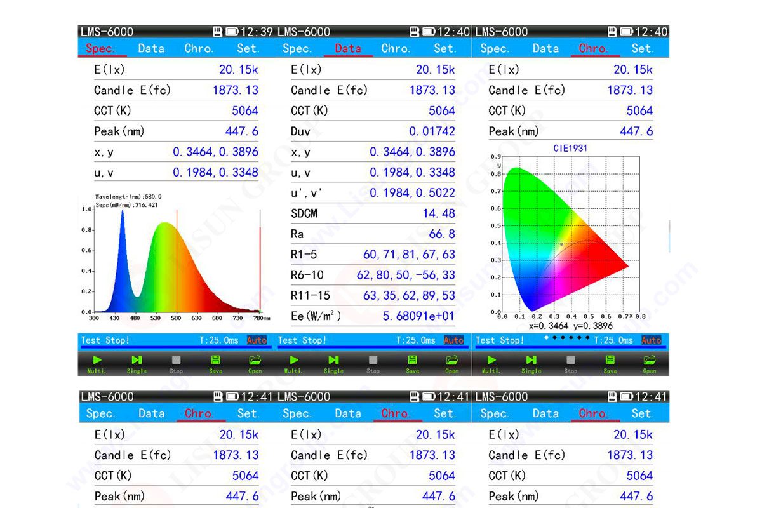Click the Ra value 66.8
The image size is (762, 508).
pyautogui.click(x=442, y=234)
